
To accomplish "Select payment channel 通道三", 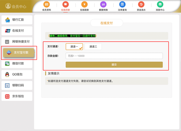I will point(93,47).
